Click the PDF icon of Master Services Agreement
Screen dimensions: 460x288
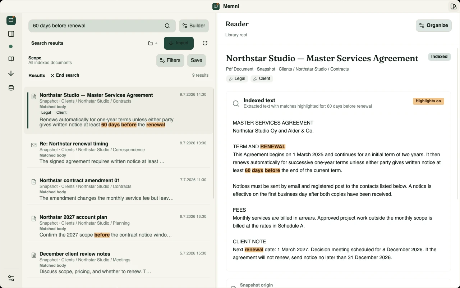tap(34, 96)
